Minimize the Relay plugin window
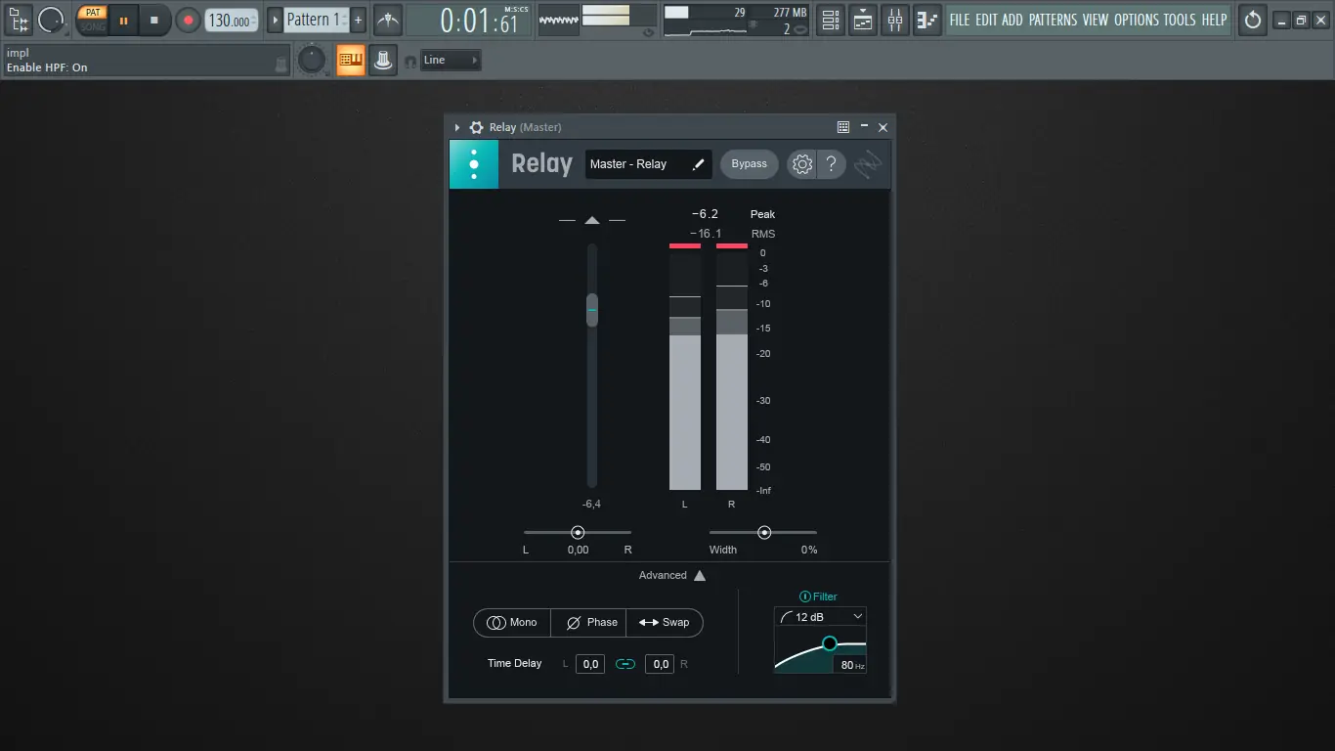Image resolution: width=1335 pixels, height=751 pixels. 864,127
